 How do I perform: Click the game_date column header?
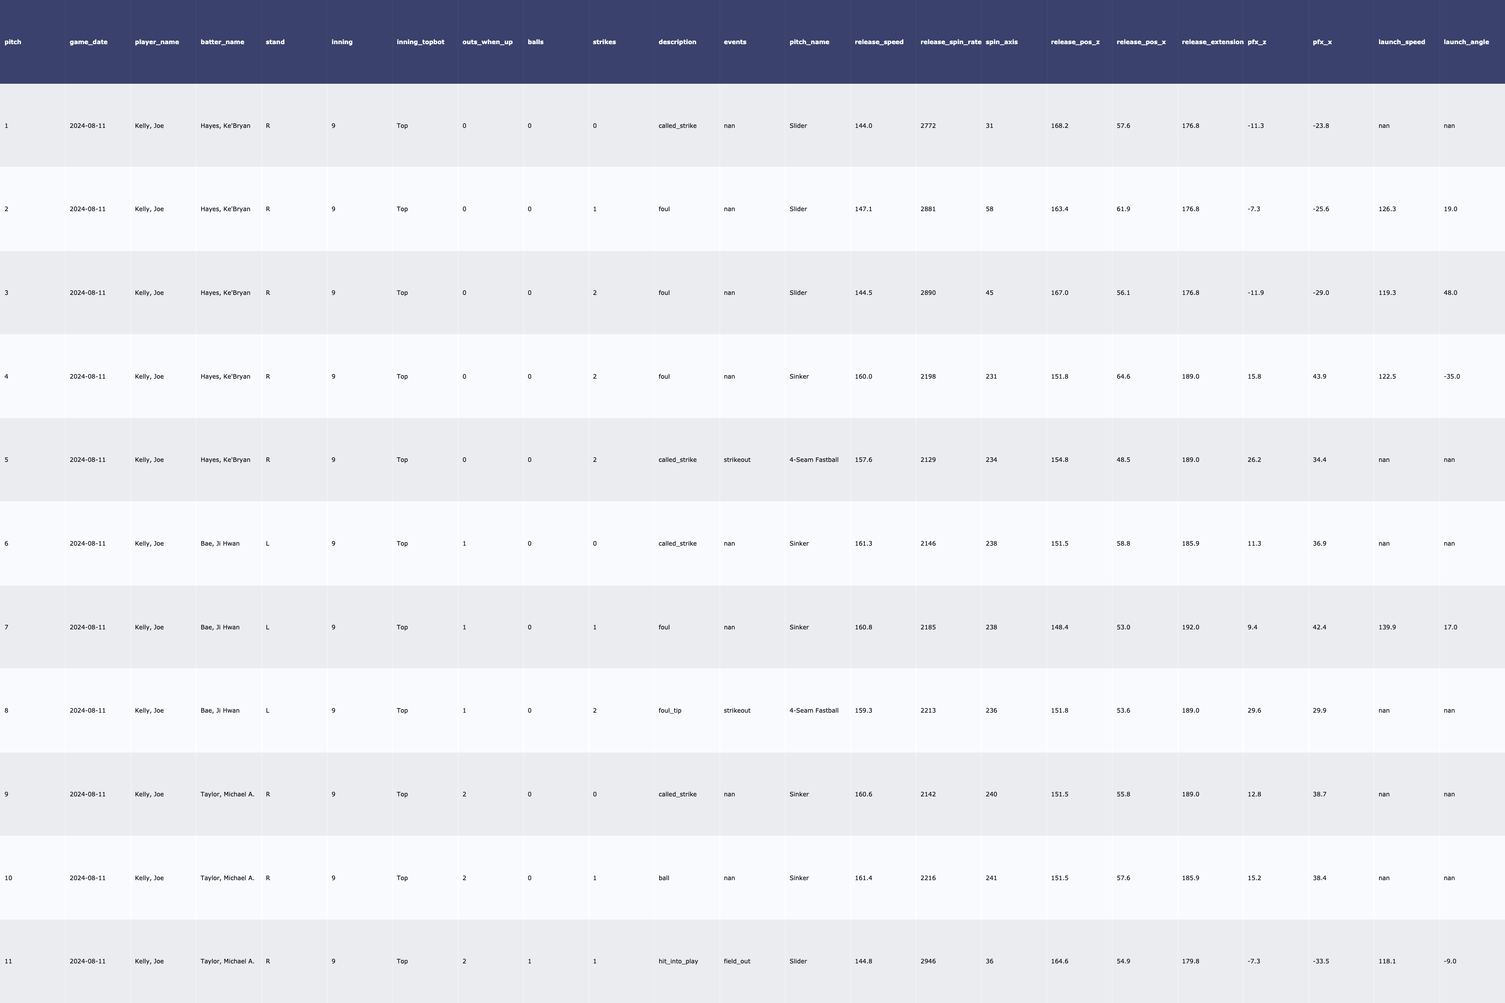point(88,42)
